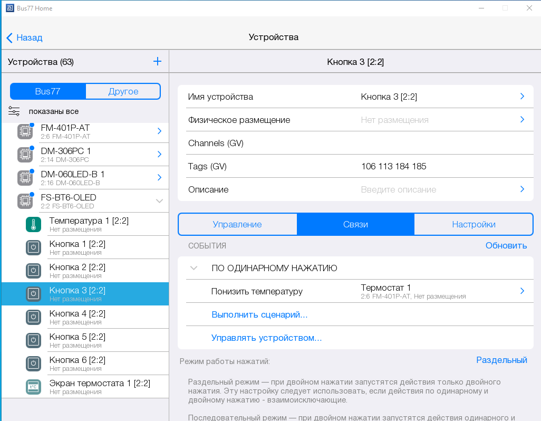541x421 pixels.
Task: Click the FS-BT6-OLED chip icon
Action: 25,201
